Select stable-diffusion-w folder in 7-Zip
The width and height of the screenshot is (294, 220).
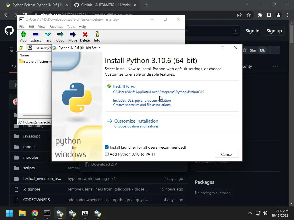click(35, 61)
